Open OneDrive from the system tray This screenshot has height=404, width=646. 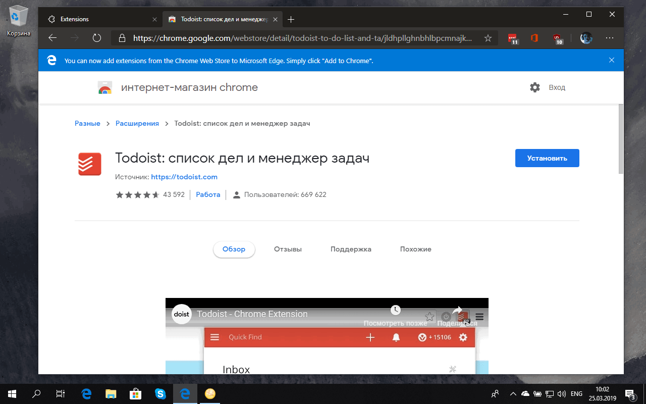pos(525,394)
